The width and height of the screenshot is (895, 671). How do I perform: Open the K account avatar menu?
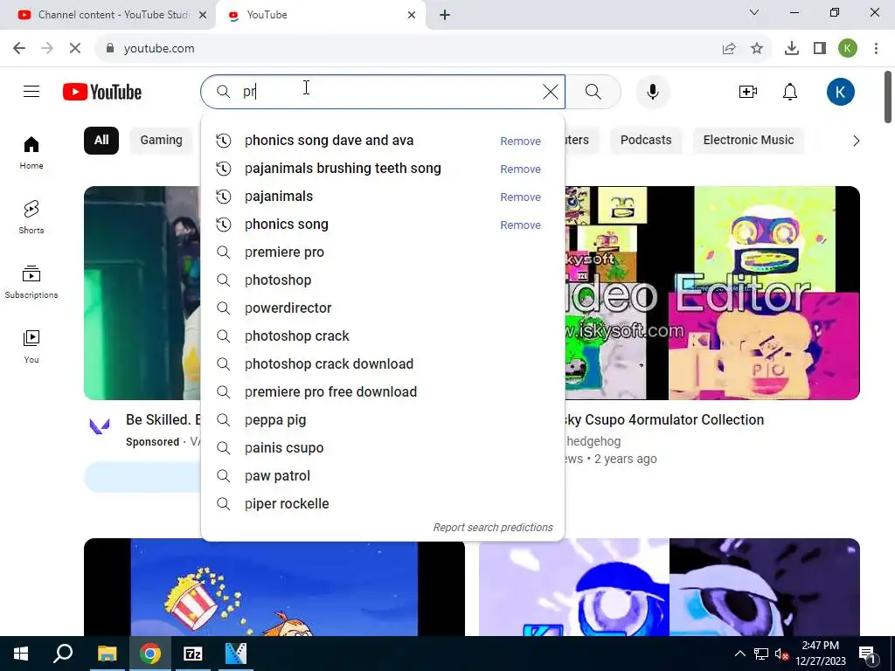point(840,92)
